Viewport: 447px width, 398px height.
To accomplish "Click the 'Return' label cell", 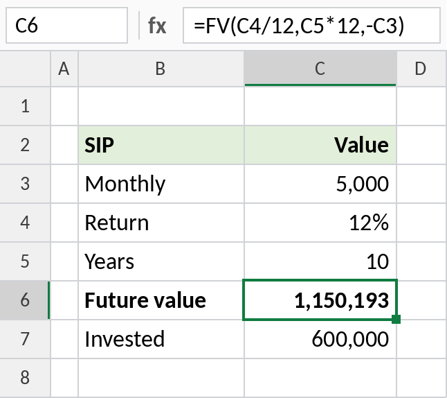I will (x=161, y=223).
